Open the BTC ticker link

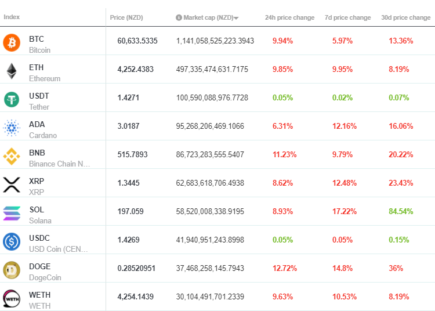coord(37,39)
